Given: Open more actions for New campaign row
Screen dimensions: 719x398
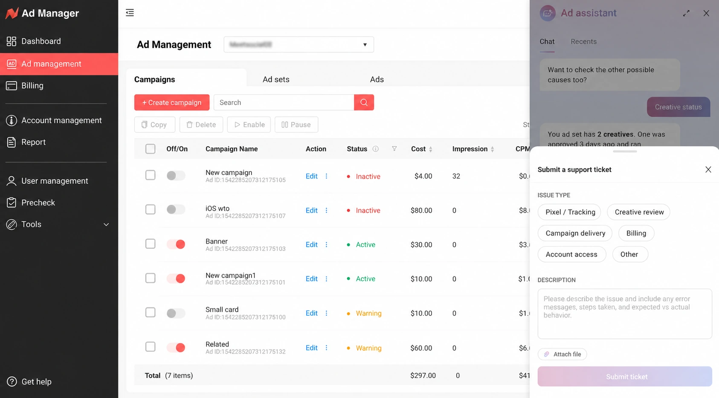Looking at the screenshot, I should [x=327, y=176].
